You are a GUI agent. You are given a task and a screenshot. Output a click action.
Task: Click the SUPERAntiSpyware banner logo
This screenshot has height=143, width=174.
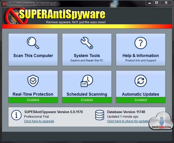click(x=56, y=16)
